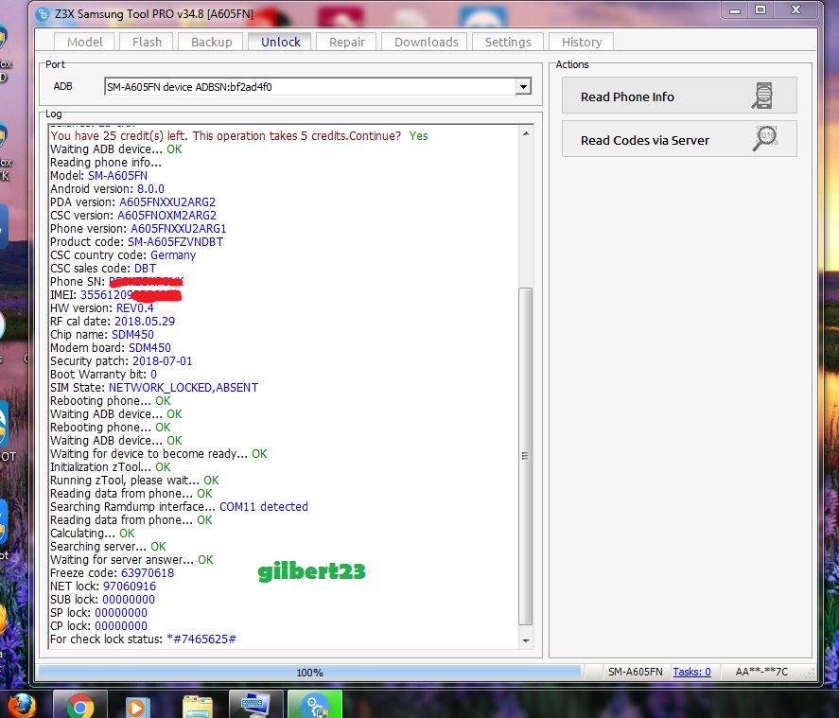839x718 pixels.
Task: Click the Model SM-A605FN log line
Action: click(98, 176)
